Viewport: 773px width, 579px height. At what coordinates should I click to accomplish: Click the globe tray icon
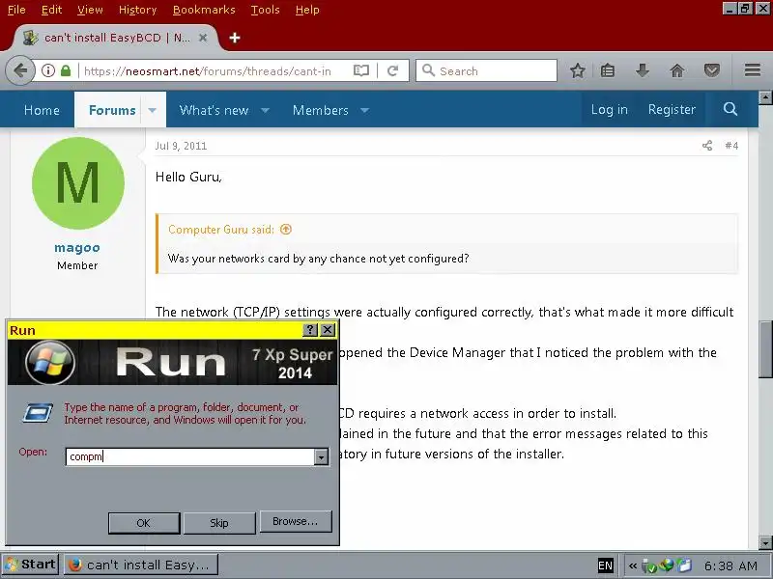click(x=667, y=565)
